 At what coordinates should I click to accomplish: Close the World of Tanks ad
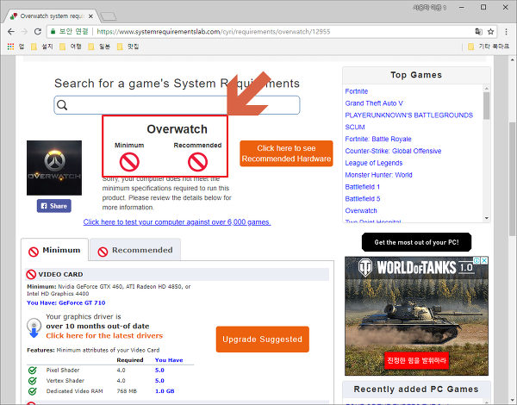[x=484, y=260]
